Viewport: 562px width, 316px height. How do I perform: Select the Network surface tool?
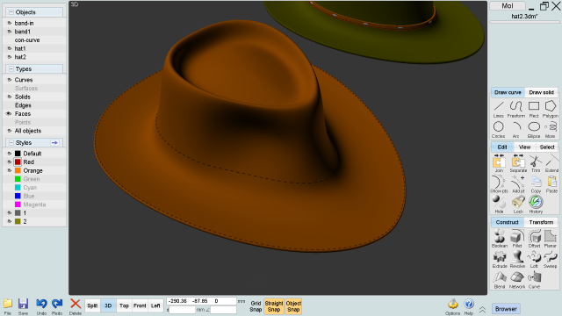tap(517, 279)
